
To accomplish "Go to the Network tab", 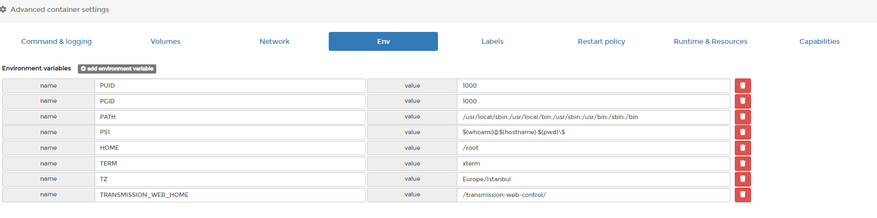I will [x=275, y=41].
